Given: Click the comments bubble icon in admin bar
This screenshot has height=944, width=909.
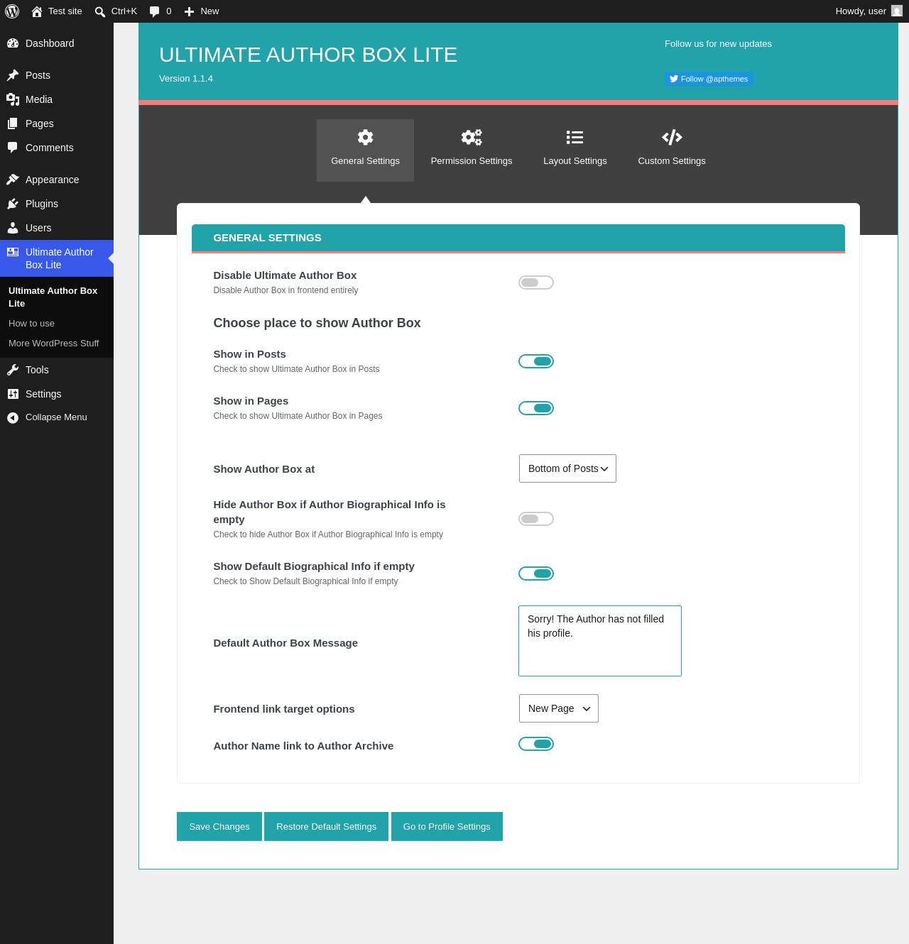Looking at the screenshot, I should click(x=155, y=11).
